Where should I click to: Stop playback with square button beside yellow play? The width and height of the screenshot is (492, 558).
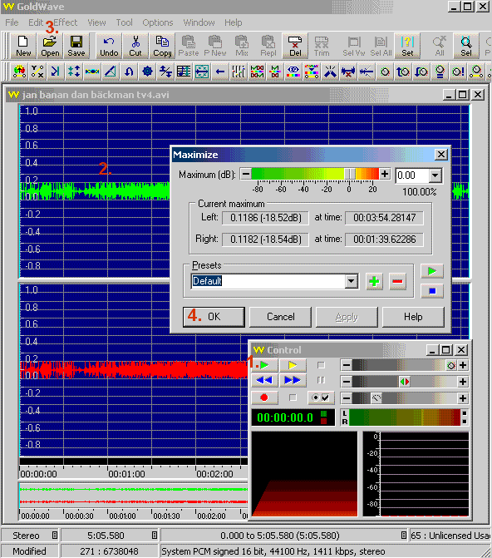tap(321, 365)
